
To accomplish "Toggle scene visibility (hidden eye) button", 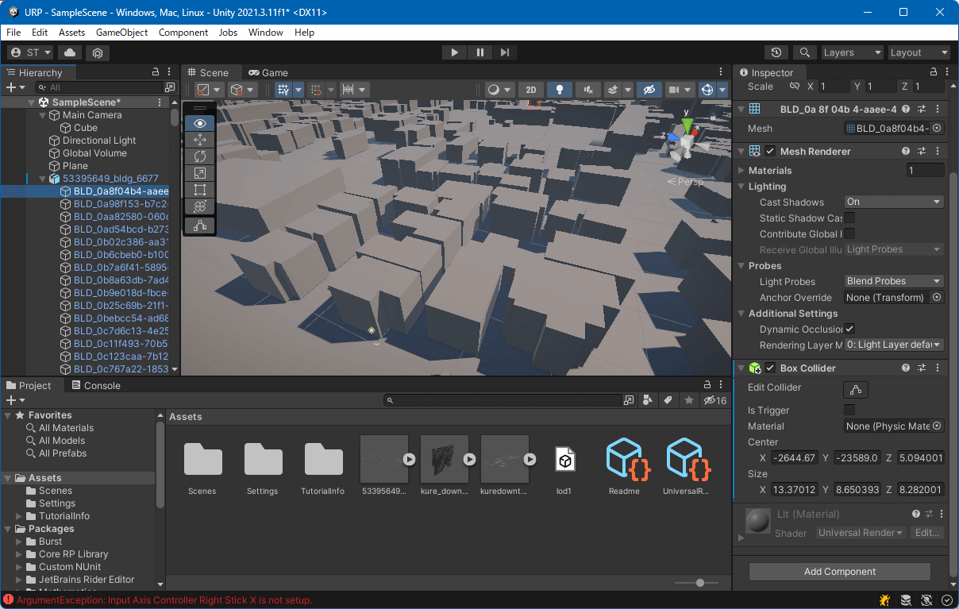I will [x=649, y=90].
